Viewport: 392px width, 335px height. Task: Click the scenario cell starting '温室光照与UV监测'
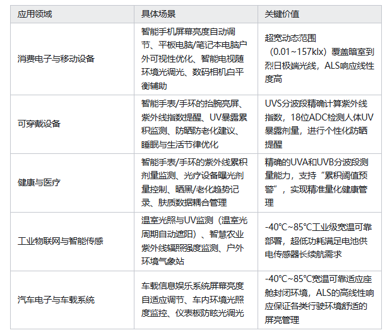pos(196,242)
